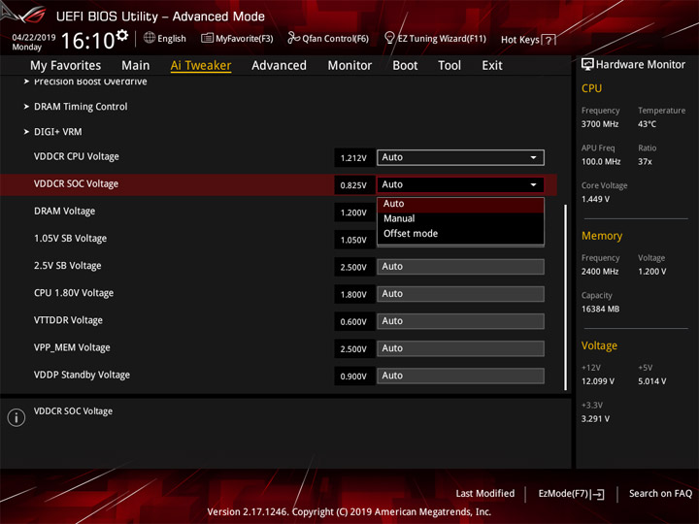
Task: Switch to the Boot tab
Action: [x=405, y=66]
